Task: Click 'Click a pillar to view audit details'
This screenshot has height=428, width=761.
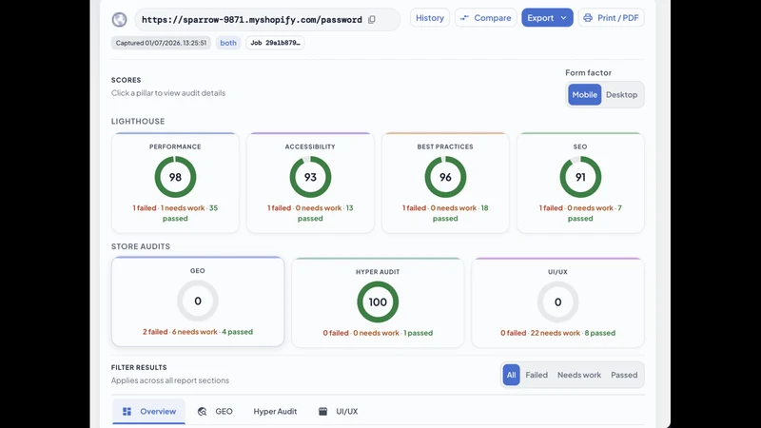Action: [x=168, y=92]
